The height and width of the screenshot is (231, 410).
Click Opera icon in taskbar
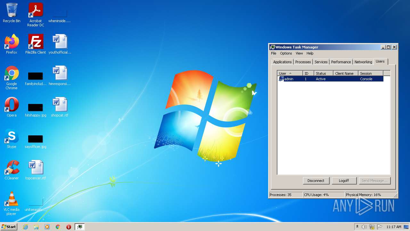click(x=69, y=227)
